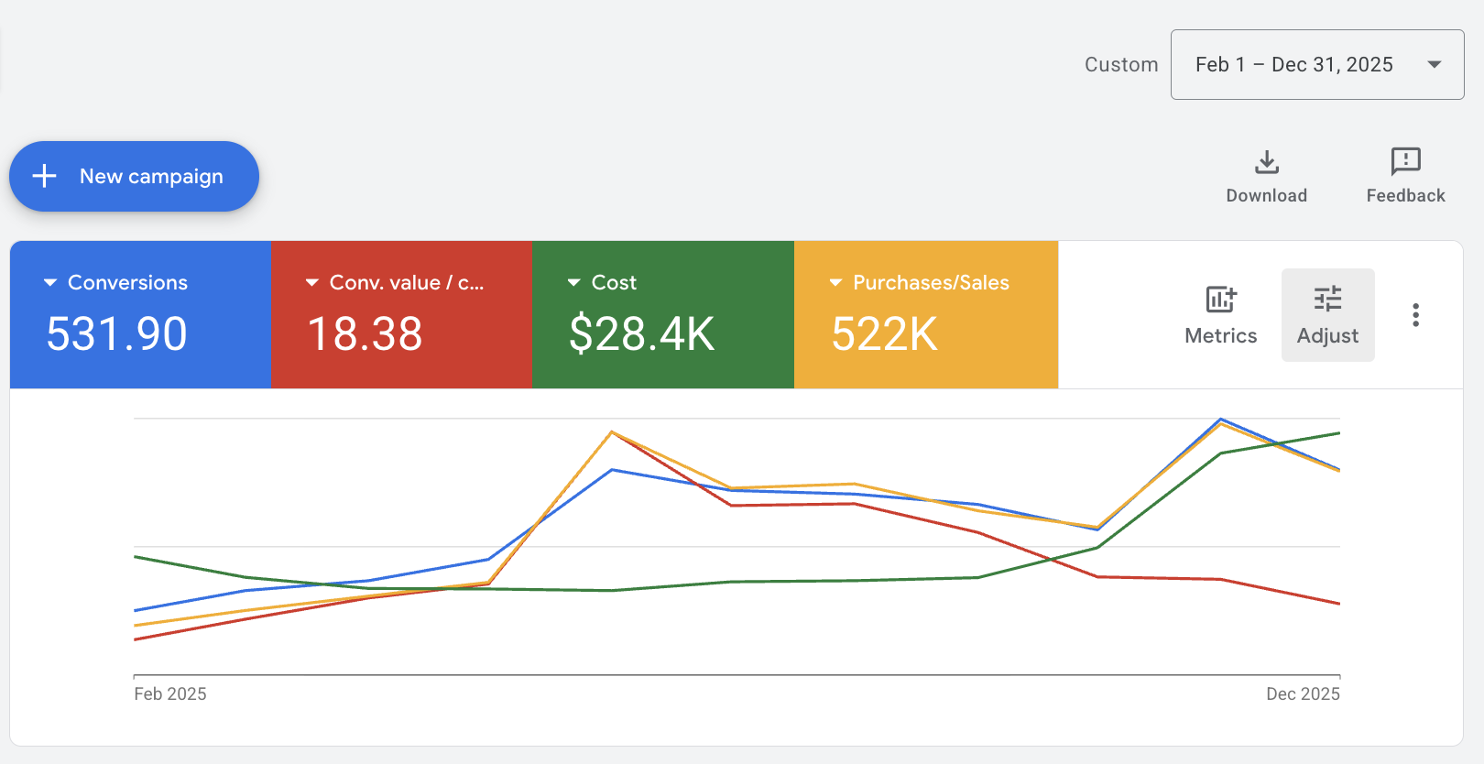1484x764 pixels.
Task: Click the Download text label
Action: tap(1267, 195)
